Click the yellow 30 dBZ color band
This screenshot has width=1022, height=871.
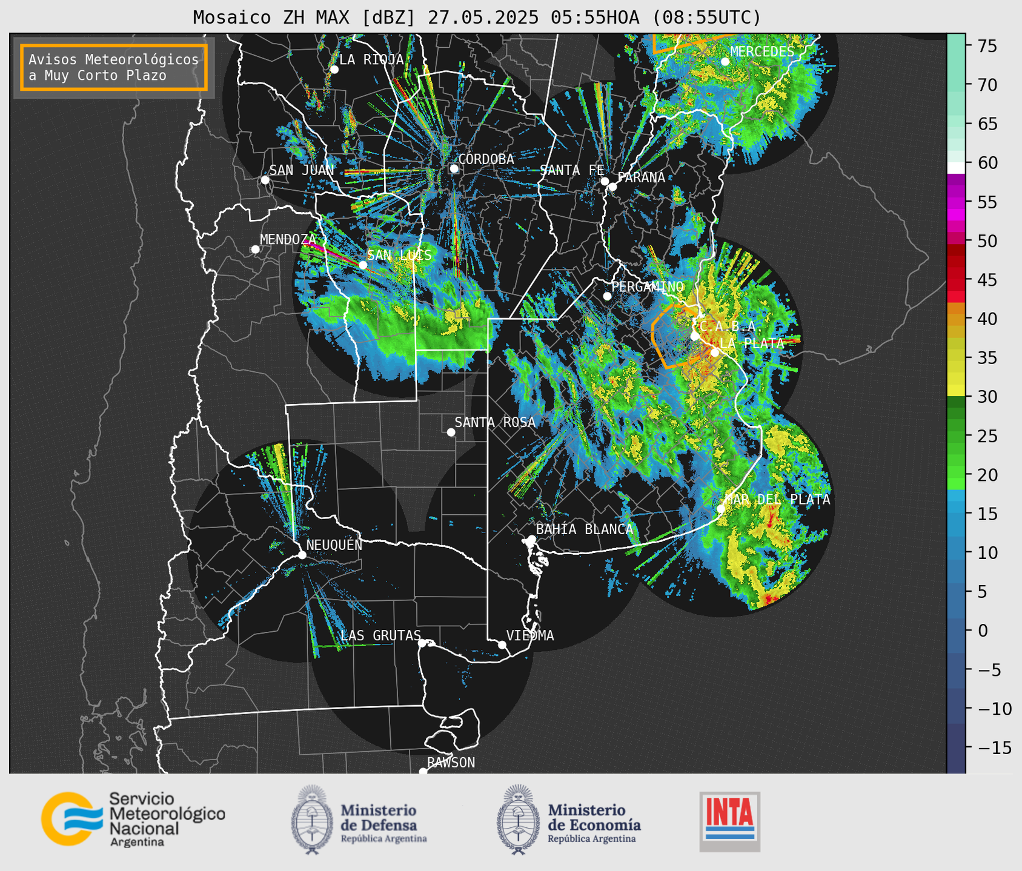pyautogui.click(x=956, y=391)
